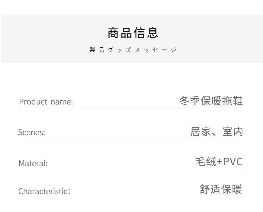
Task: Click the "Product name:" label
Action: 46,102
